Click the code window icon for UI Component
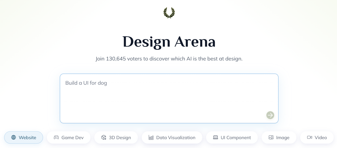The width and height of the screenshot is (337, 148). point(216,138)
